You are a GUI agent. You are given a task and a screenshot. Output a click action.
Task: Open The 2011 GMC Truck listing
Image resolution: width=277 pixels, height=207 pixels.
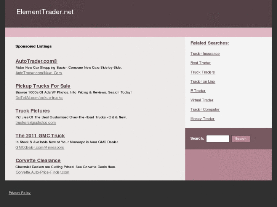40,136
